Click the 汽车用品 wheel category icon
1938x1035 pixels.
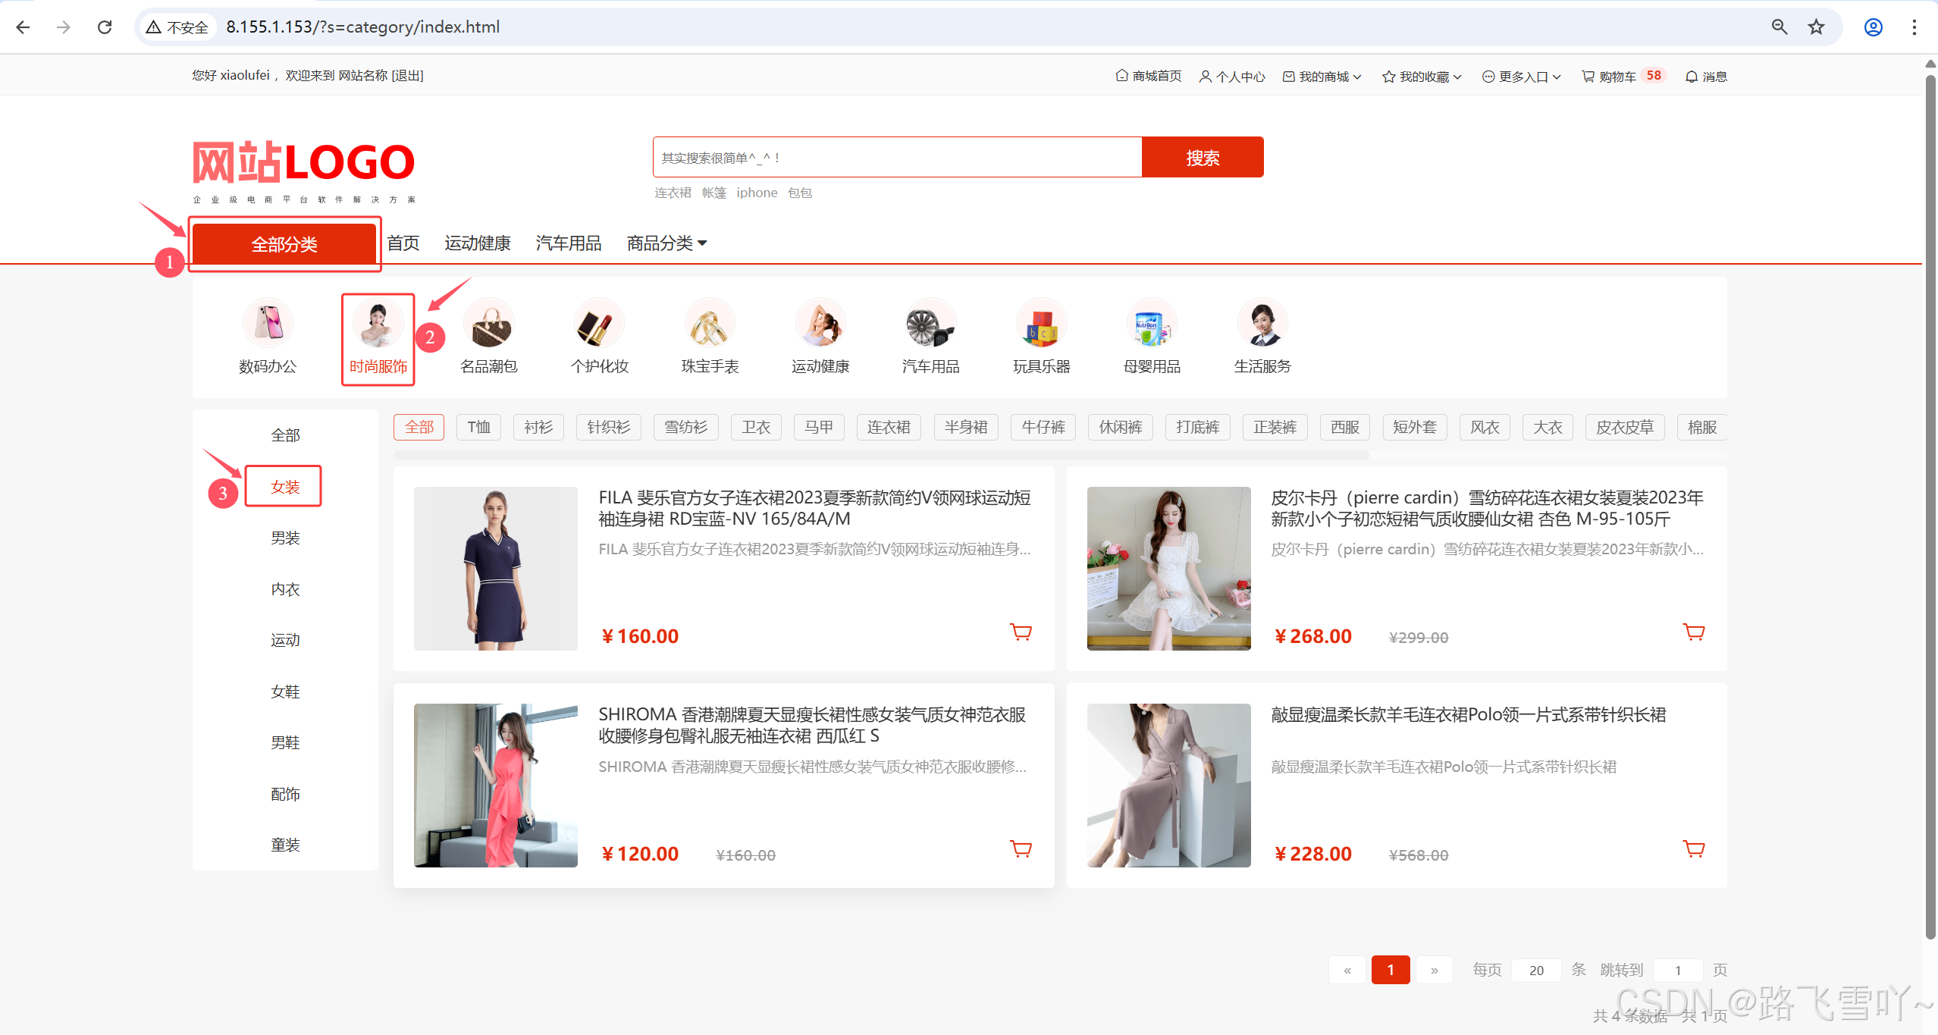click(x=930, y=324)
